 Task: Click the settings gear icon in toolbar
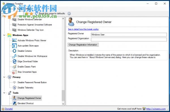pyautogui.click(x=69, y=14)
